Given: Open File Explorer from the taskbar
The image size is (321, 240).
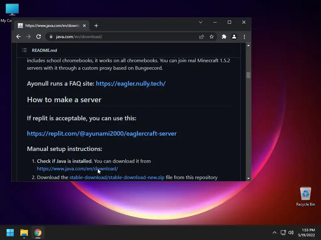Looking at the screenshot, I should pyautogui.click(x=24, y=232).
